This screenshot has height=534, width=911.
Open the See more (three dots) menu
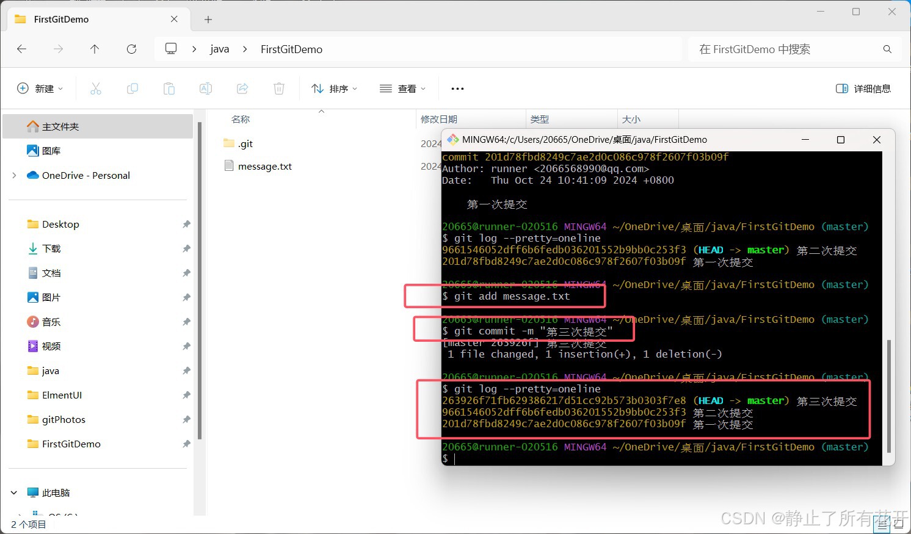point(457,88)
